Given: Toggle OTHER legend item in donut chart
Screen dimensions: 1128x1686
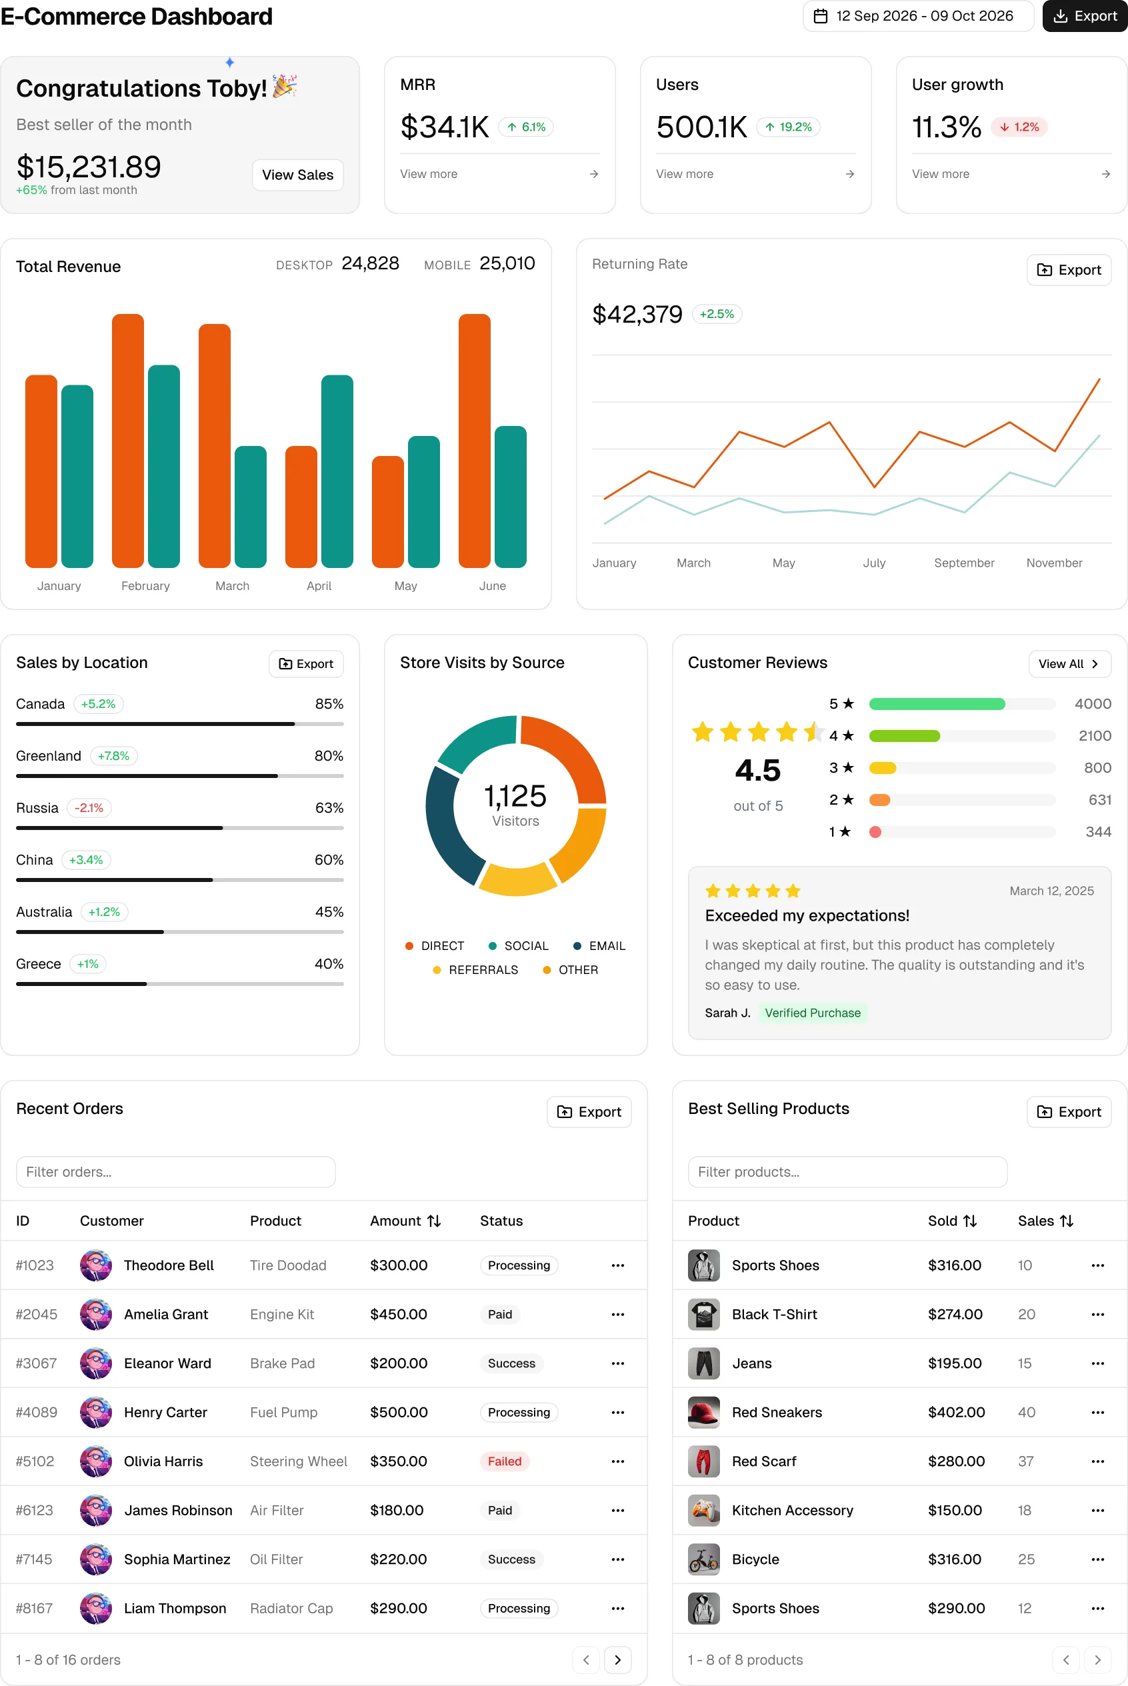Looking at the screenshot, I should click(x=570, y=970).
